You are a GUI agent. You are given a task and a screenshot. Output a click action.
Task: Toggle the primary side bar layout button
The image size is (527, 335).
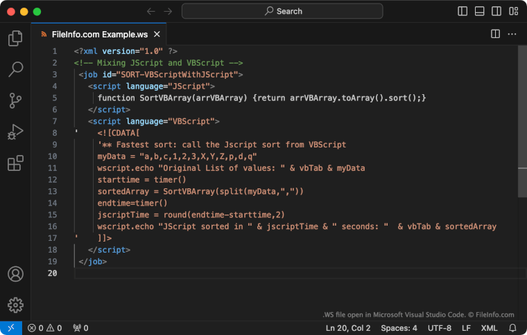[463, 11]
